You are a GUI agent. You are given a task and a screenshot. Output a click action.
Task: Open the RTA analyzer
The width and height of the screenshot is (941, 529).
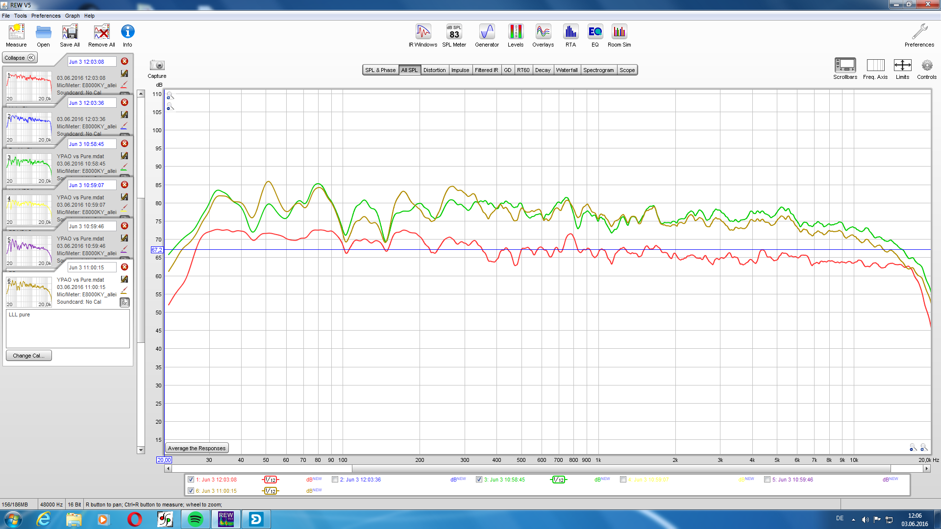[570, 35]
